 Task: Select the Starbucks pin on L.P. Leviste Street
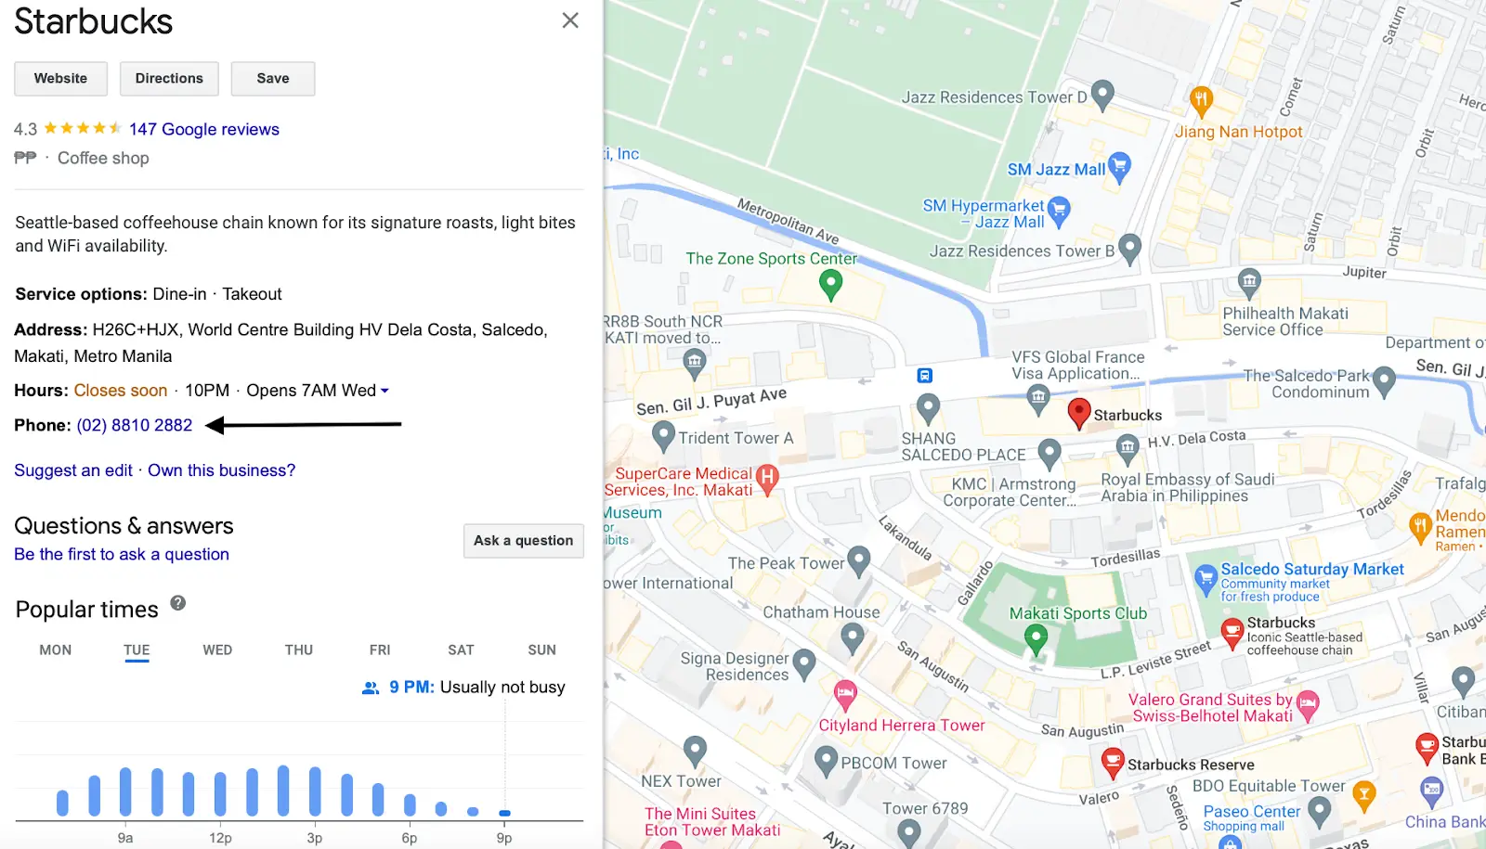[1232, 634]
